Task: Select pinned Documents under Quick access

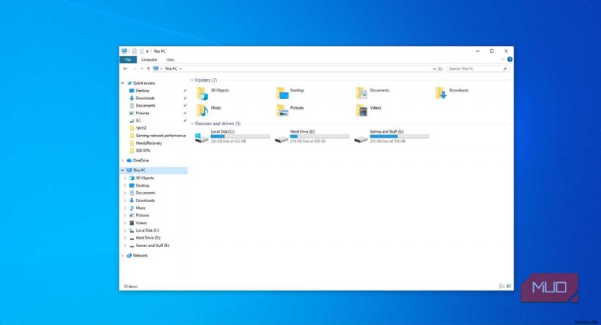Action: point(145,106)
